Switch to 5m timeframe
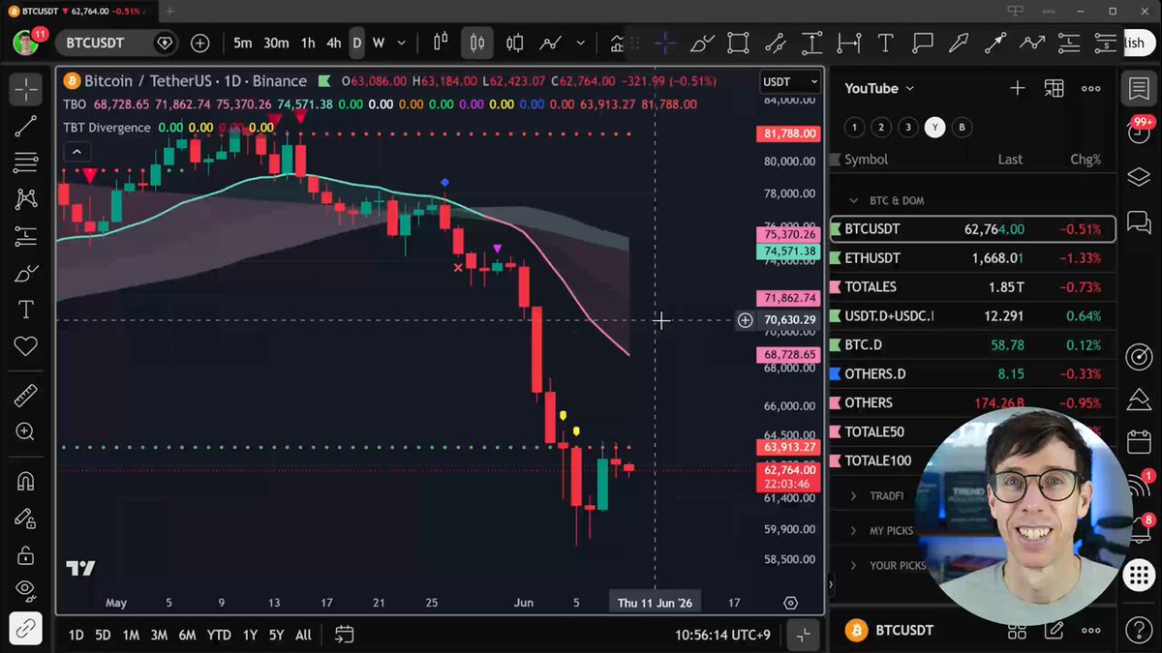The image size is (1162, 653). [x=242, y=43]
